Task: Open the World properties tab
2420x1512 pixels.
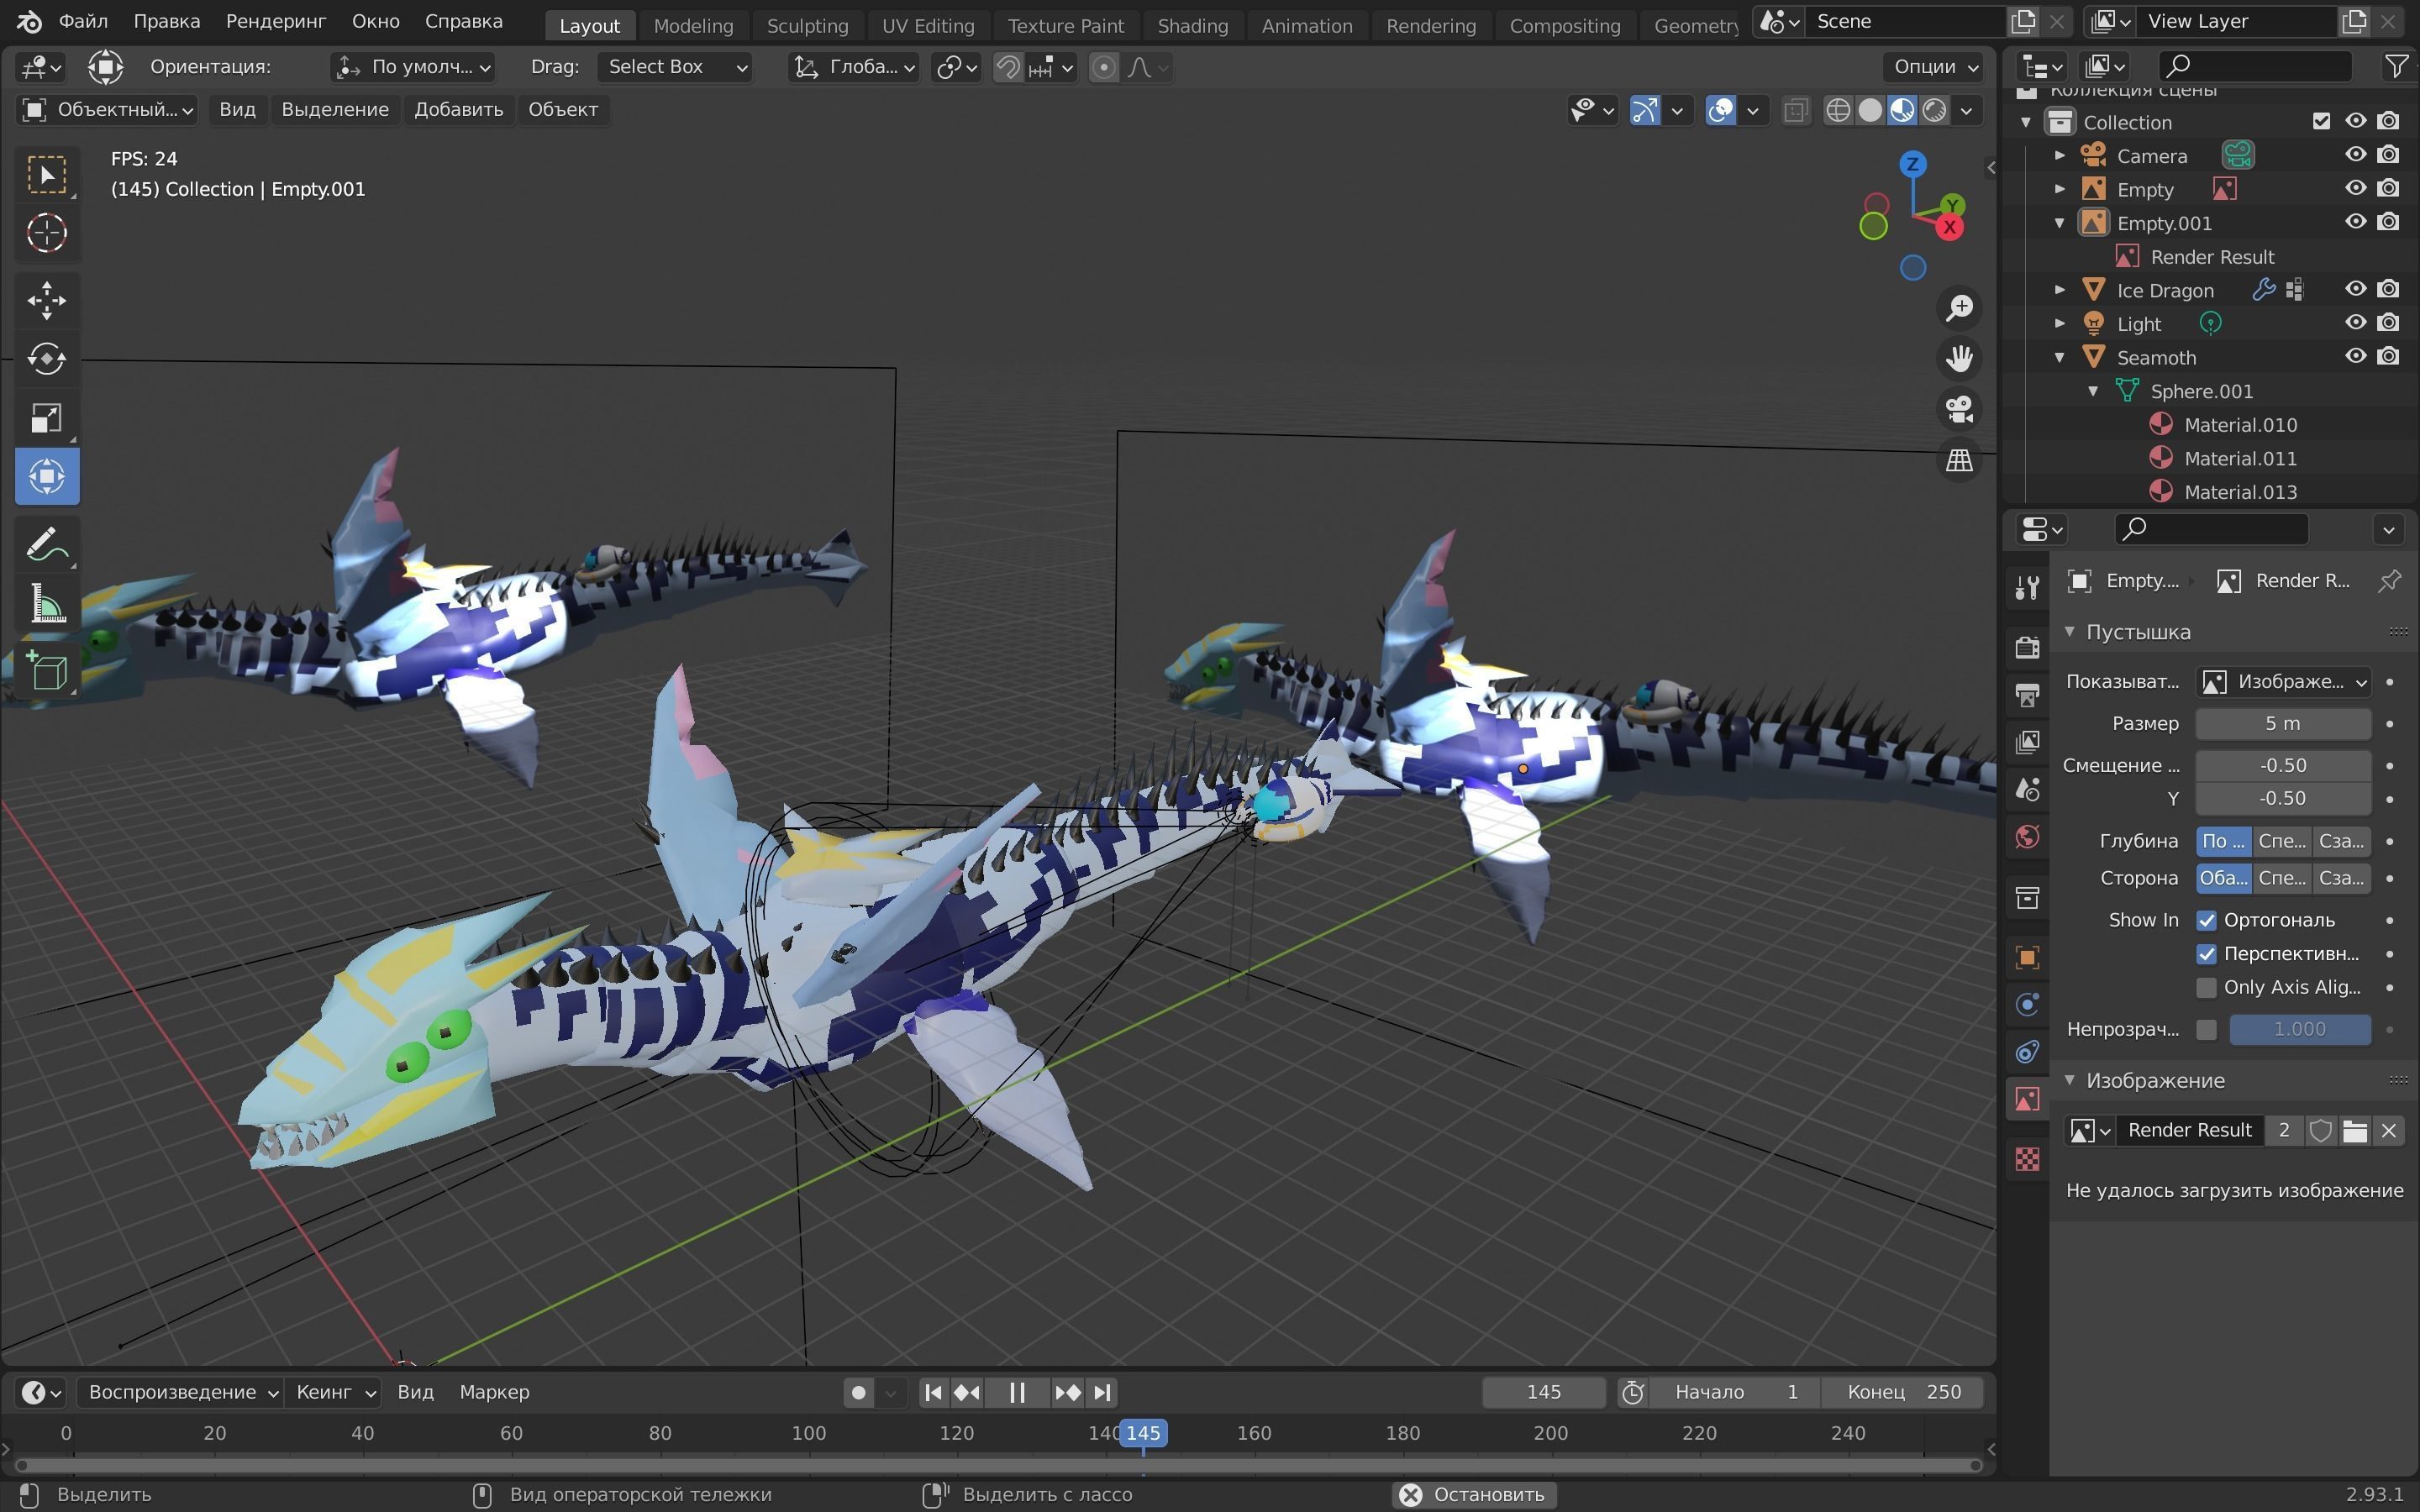Action: click(x=2027, y=837)
